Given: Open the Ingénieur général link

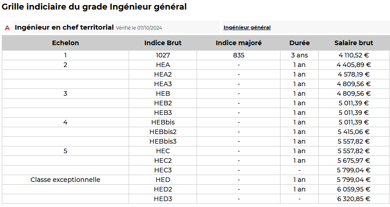Looking at the screenshot, I should point(247,27).
